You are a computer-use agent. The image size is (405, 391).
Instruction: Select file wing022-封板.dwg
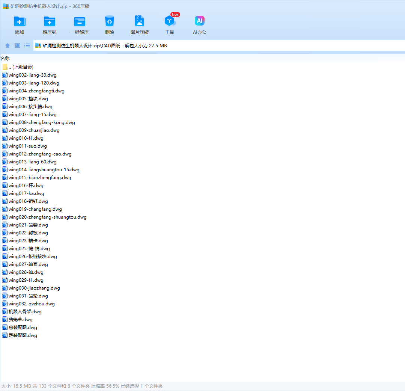25,233
